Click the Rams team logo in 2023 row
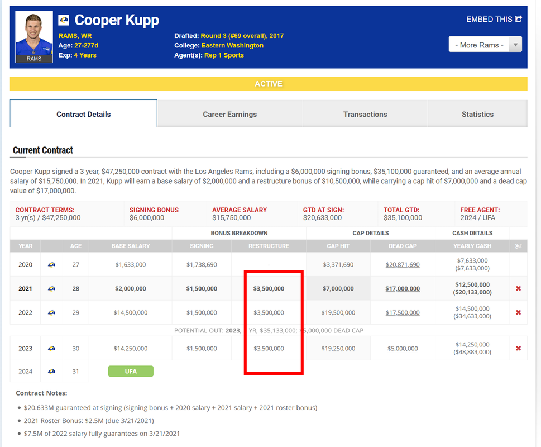Viewport: 541px width, 447px height. click(x=51, y=349)
